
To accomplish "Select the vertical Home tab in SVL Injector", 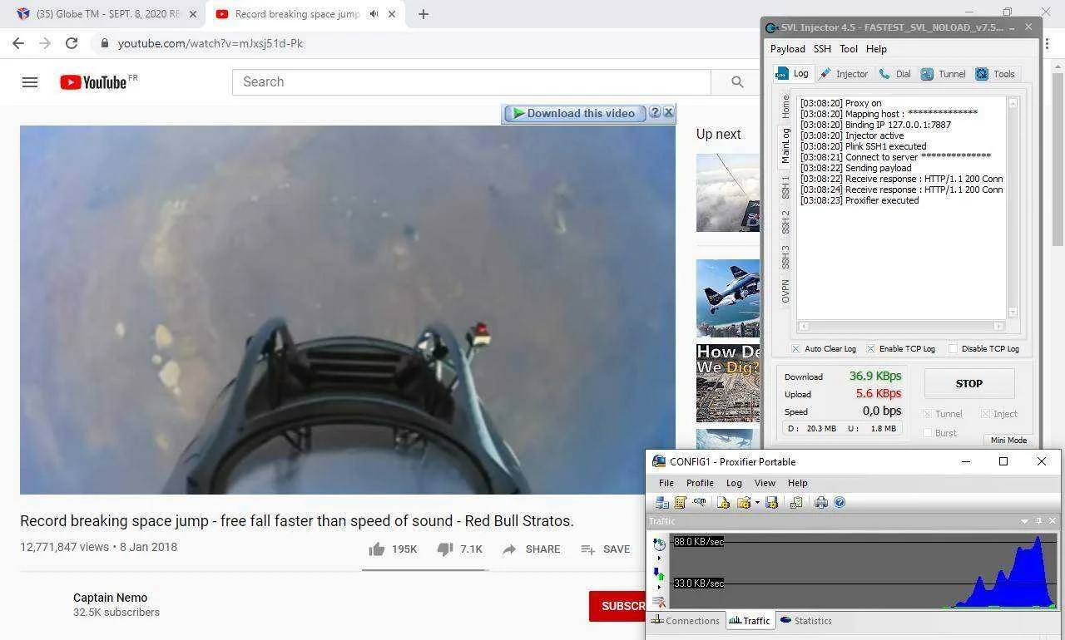I will tap(785, 107).
